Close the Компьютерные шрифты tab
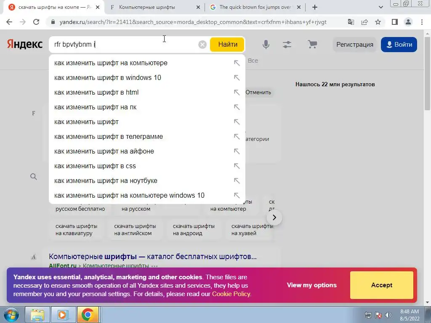431x323 pixels. pyautogui.click(x=198, y=8)
